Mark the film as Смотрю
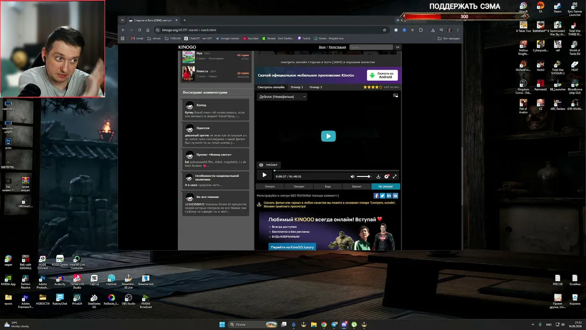This screenshot has width=586, height=330. [x=270, y=187]
